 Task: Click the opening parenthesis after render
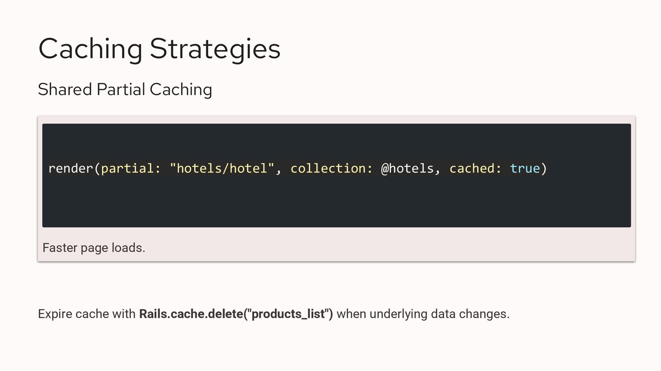97,168
